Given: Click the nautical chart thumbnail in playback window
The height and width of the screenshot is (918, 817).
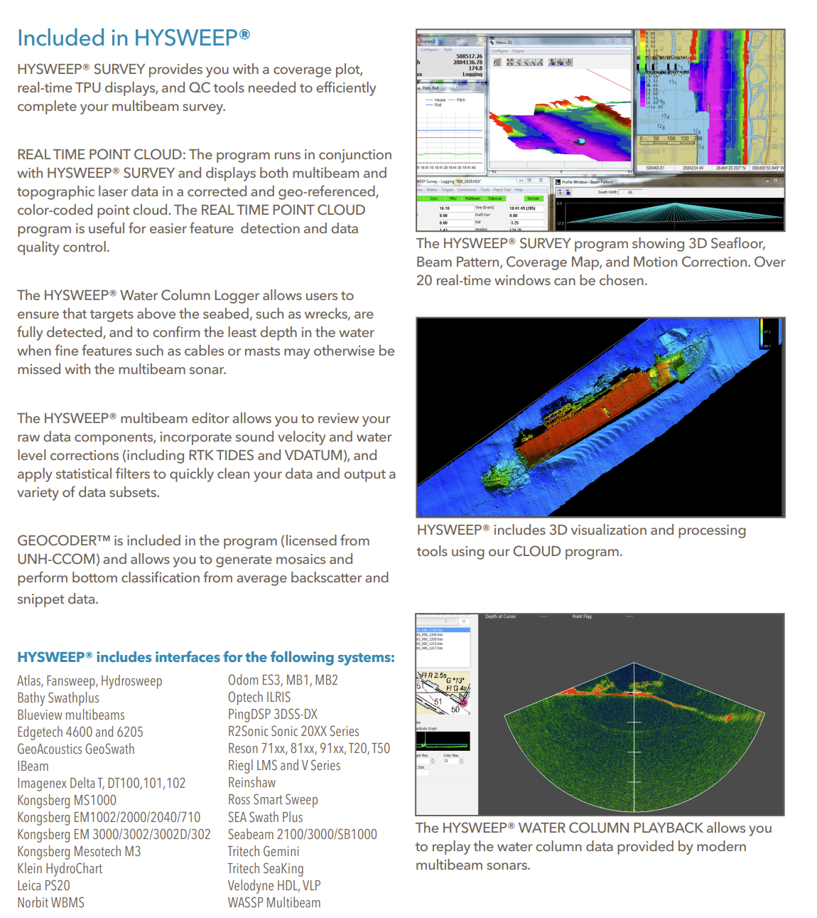Looking at the screenshot, I should coord(443,693).
